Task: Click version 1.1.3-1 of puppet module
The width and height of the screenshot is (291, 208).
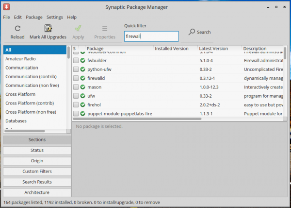Action: point(206,114)
